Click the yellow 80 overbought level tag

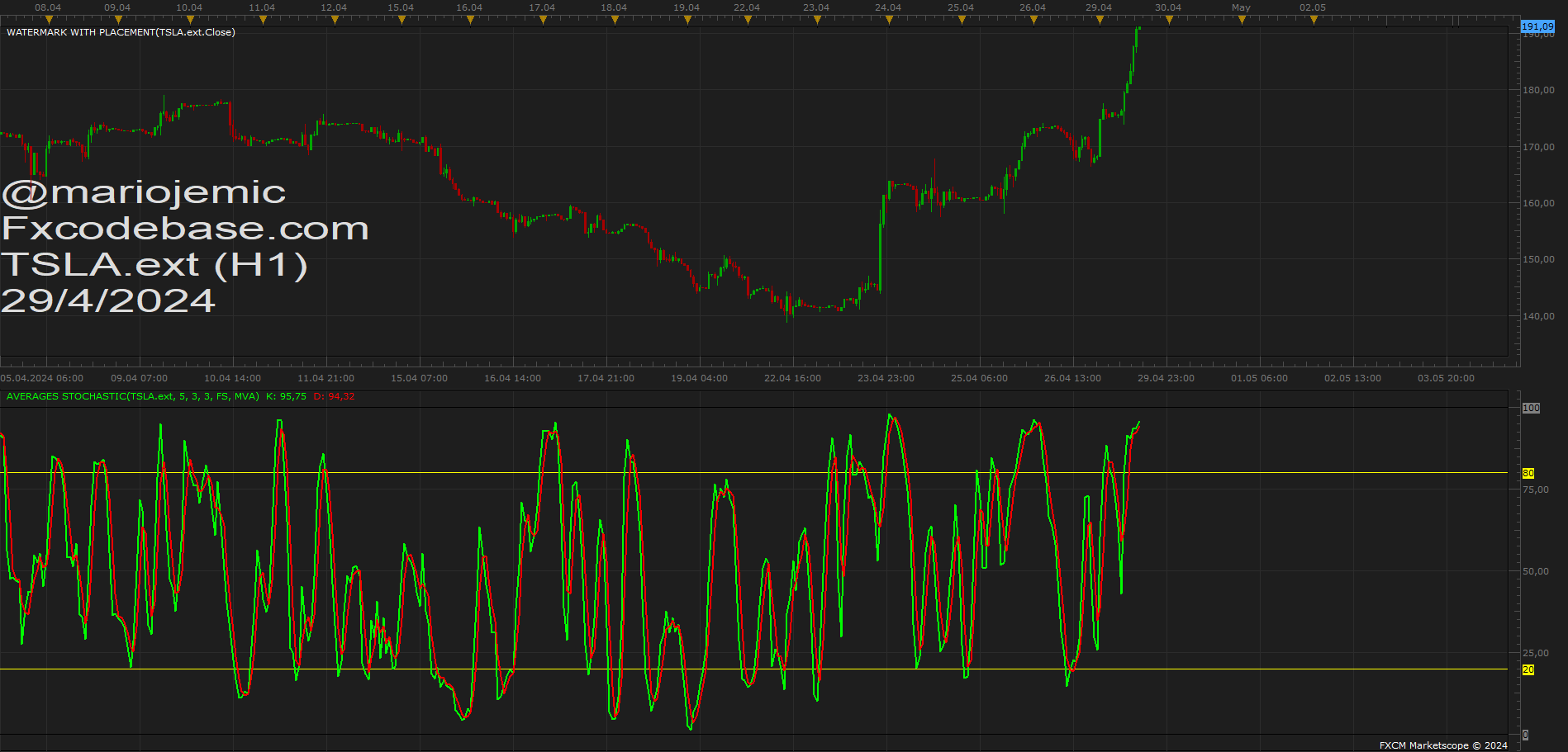(x=1528, y=473)
